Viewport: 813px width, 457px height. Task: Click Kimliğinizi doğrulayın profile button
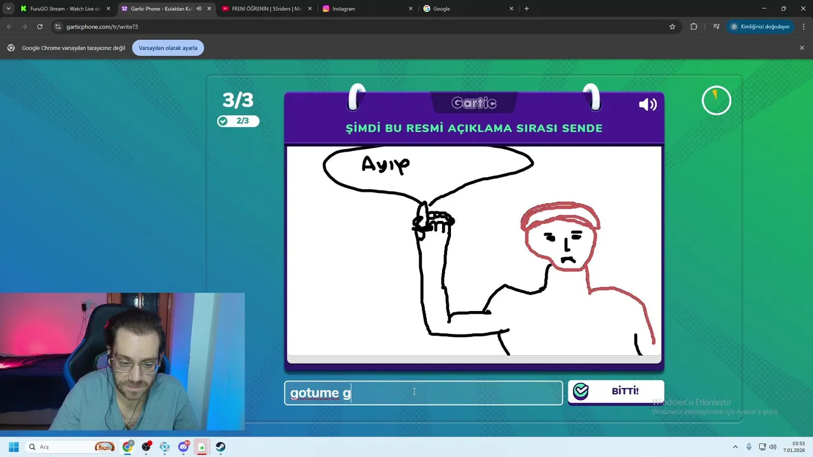[x=760, y=27]
